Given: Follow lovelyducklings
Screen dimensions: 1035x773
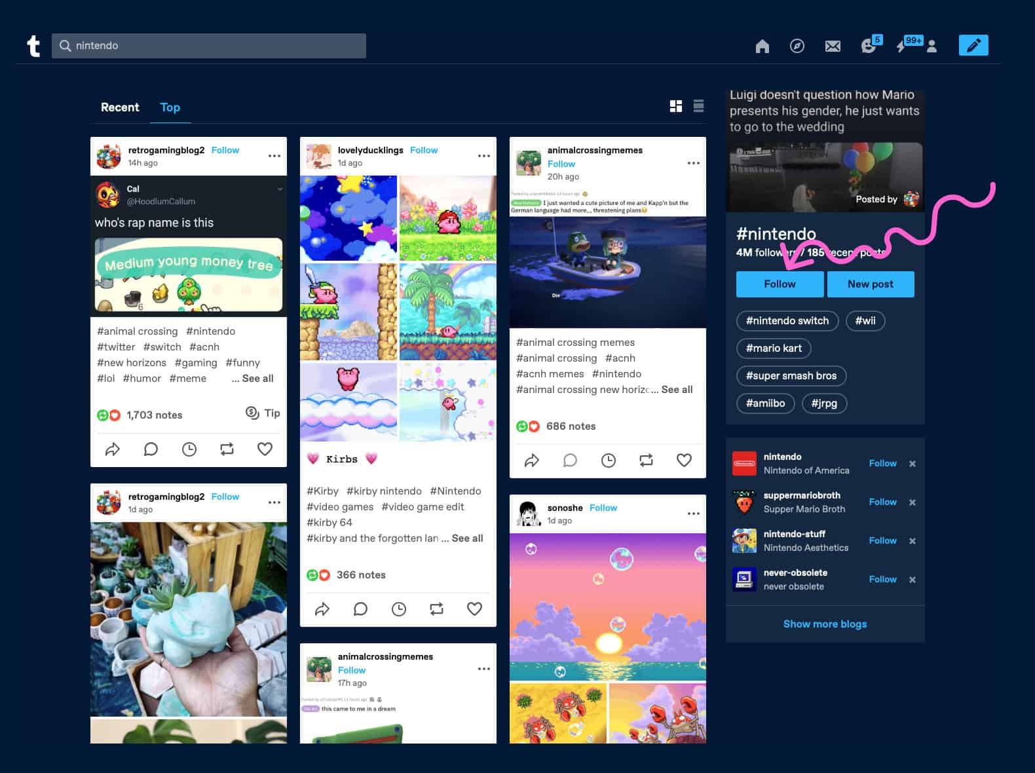Looking at the screenshot, I should point(424,150).
